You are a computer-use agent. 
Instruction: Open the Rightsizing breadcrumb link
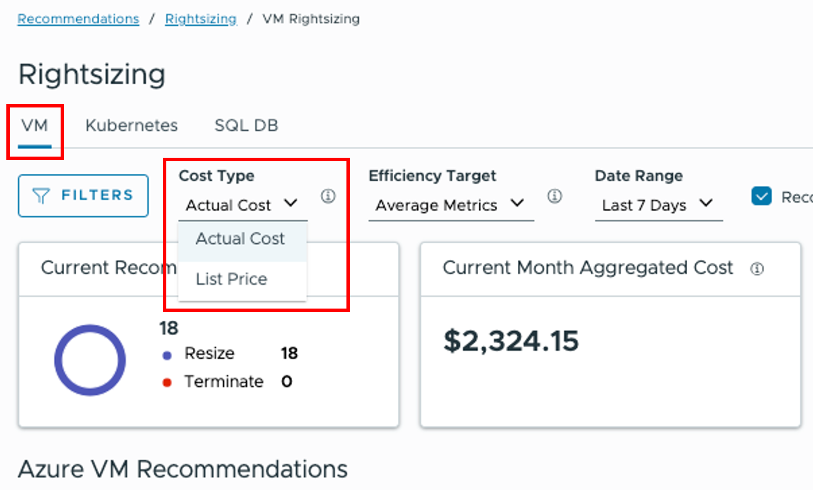[x=200, y=18]
